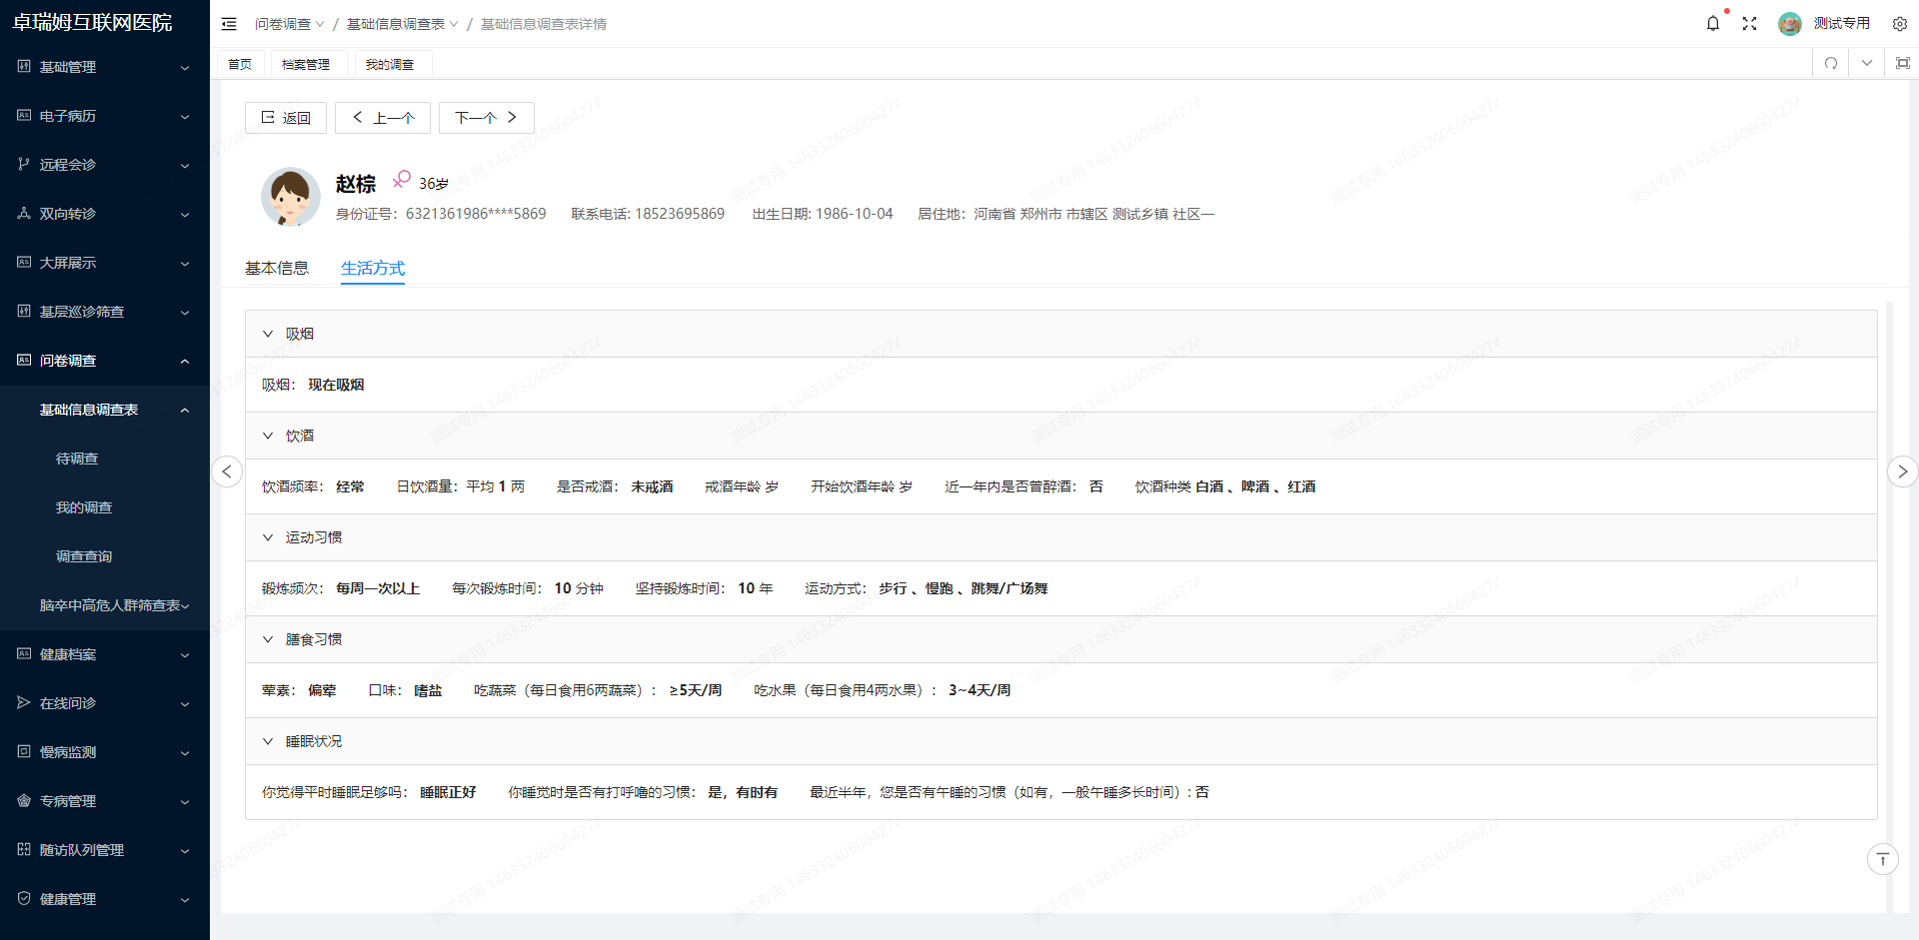Click the patient avatar of 赵棕
The image size is (1919, 940).
[291, 197]
